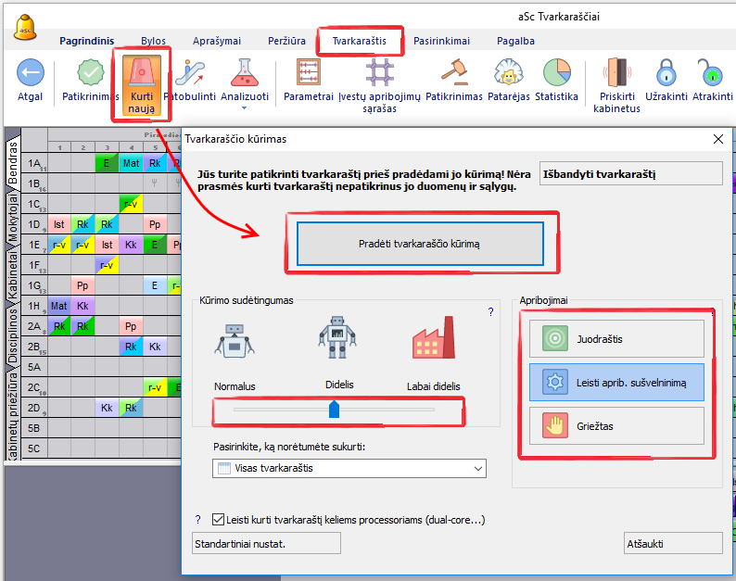Open Priskirti kabinetus door icon
Image resolution: width=736 pixels, height=581 pixels.
point(616,72)
